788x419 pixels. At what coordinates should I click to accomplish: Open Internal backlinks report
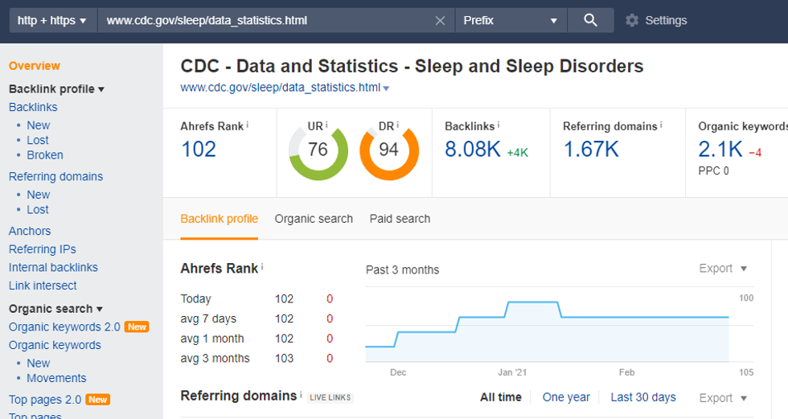click(53, 267)
